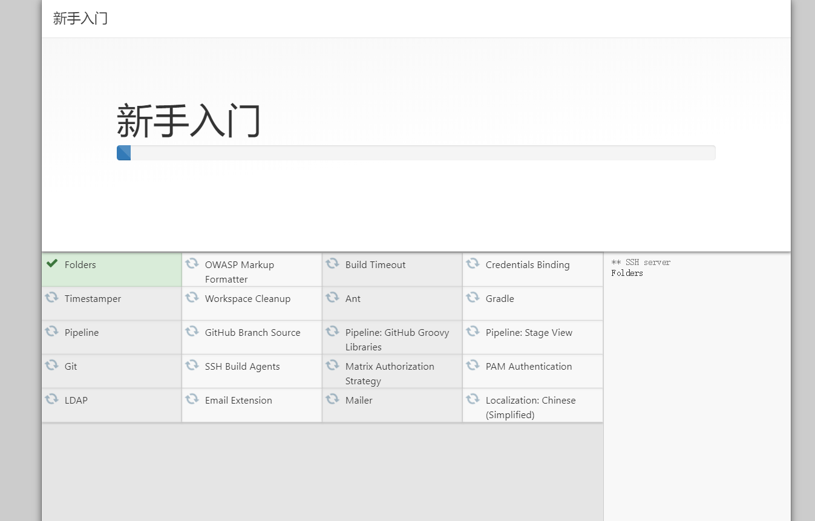Select the SSH Build Agents label
Screen dimensions: 815x521
[243, 367]
